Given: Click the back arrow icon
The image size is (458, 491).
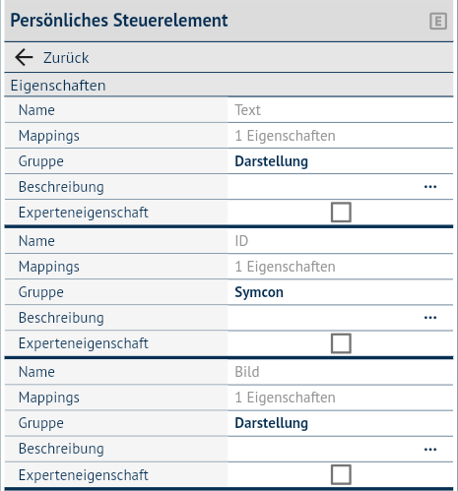Looking at the screenshot, I should point(24,57).
